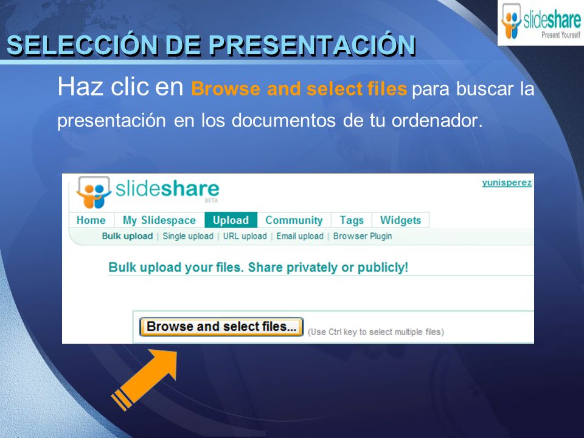Click the 'Use Ctrl key to select multiple files' hint

[x=376, y=332]
